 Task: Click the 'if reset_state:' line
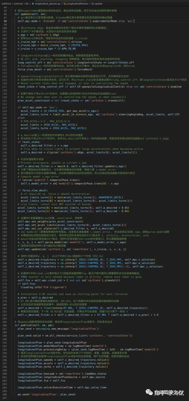click(x=28, y=142)
